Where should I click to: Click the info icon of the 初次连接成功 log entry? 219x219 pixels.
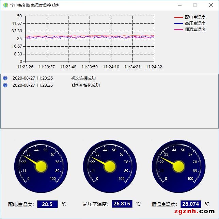(x=5, y=78)
